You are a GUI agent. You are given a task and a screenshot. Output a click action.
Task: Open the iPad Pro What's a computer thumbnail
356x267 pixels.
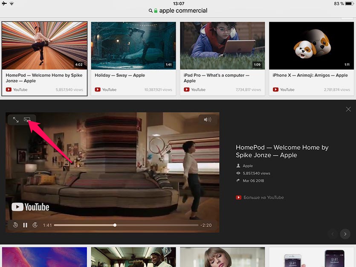coord(223,46)
